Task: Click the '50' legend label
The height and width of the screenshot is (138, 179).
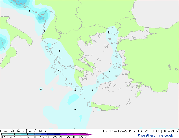Action: [x=87, y=137]
